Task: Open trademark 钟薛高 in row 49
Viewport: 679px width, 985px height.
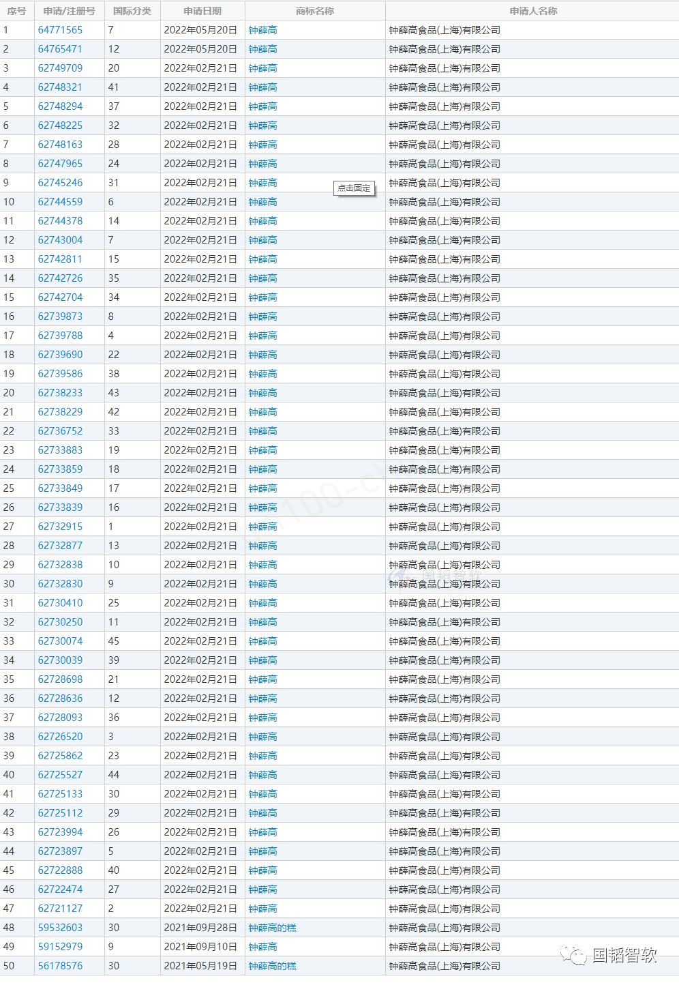Action: pyautogui.click(x=262, y=947)
